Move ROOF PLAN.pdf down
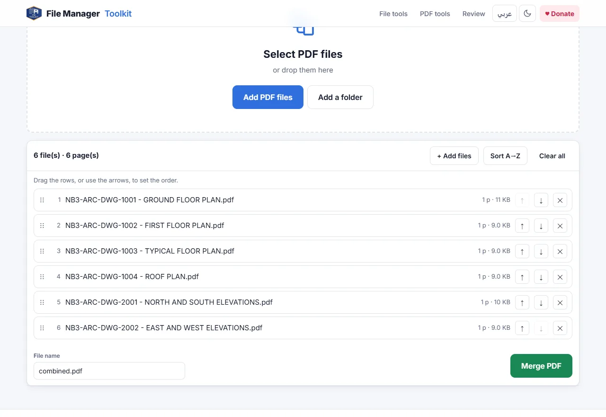 point(541,277)
